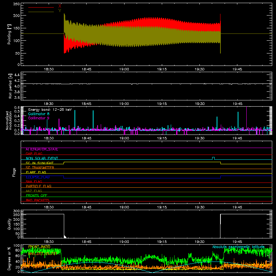The height and width of the screenshot is (276, 276).
Task: Click the FRONTS_OFF flag label
Action: point(37,195)
